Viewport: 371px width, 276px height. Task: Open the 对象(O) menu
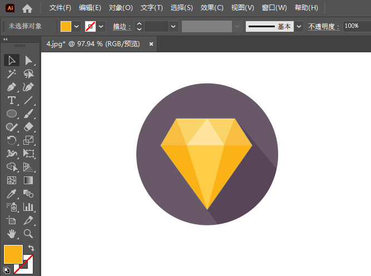coord(121,8)
